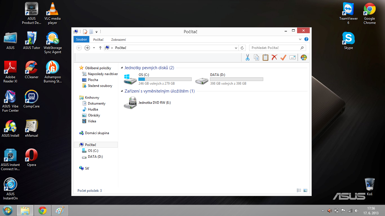This screenshot has height=216, width=385.
Task: Select the Skype desktop icon
Action: point(349,40)
